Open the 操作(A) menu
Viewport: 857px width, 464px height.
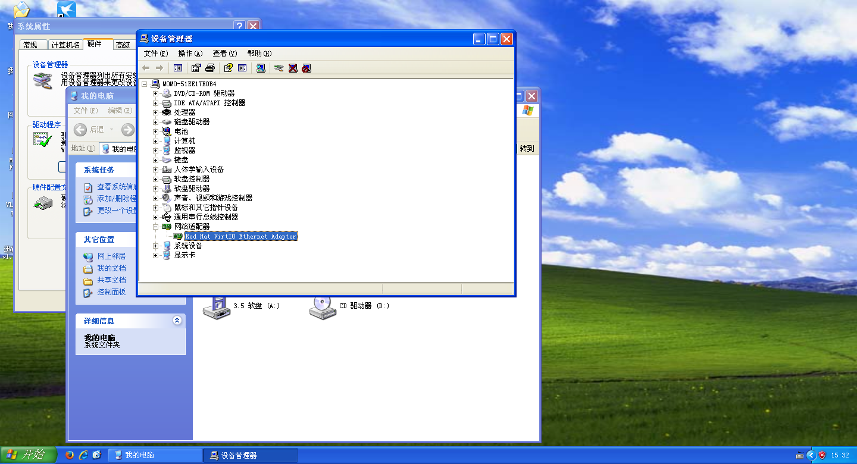pos(190,54)
